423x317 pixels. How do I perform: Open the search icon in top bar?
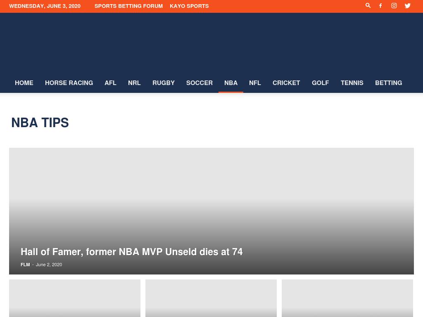tap(368, 6)
